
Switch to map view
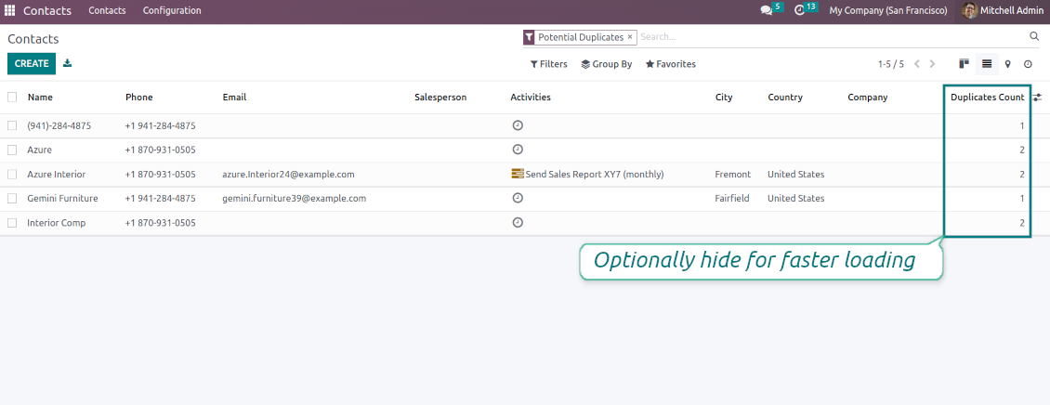point(1007,64)
